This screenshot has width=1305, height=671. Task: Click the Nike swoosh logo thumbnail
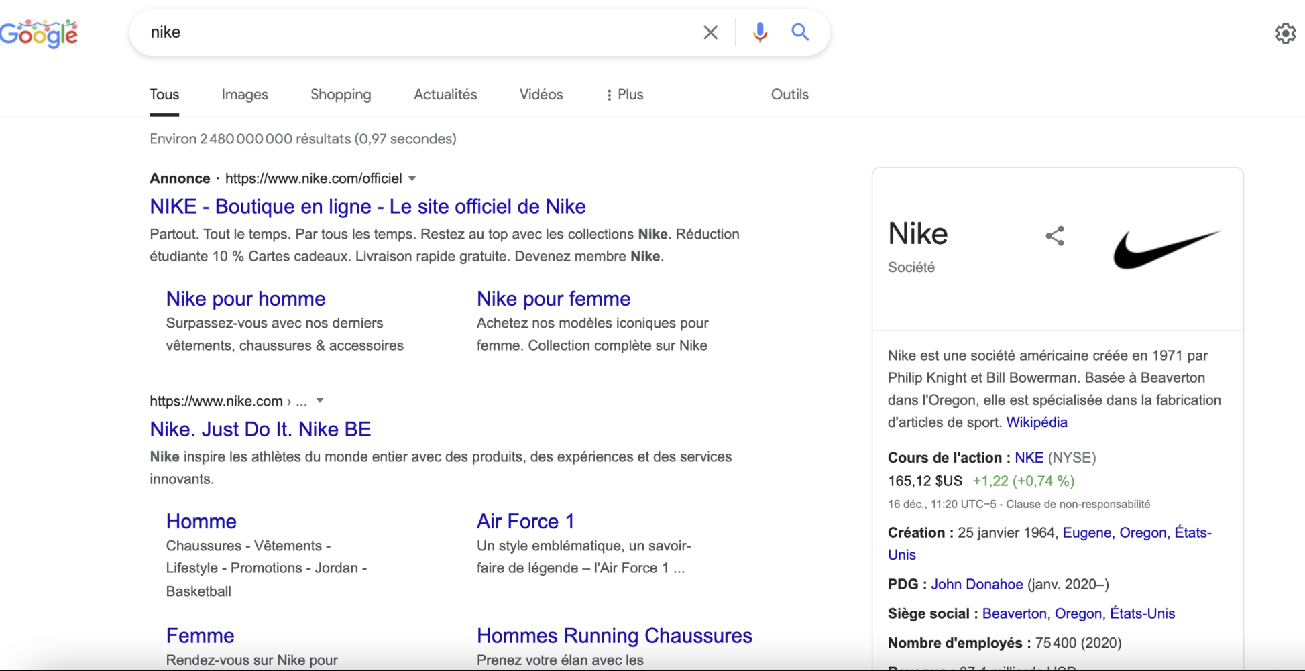click(x=1167, y=249)
